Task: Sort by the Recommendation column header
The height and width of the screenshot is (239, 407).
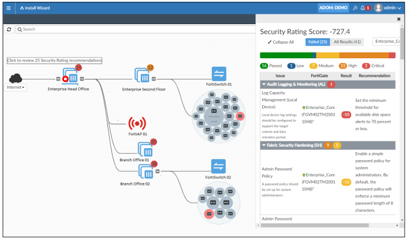Action: pyautogui.click(x=374, y=75)
